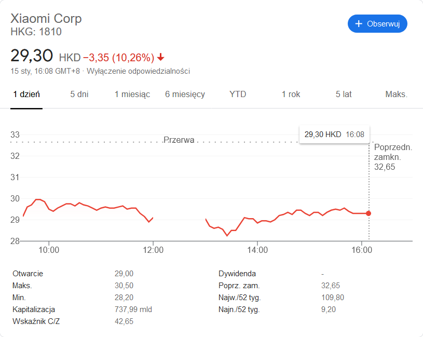Open the 5 lat tab
Screen dimensions: 423x337
point(344,94)
